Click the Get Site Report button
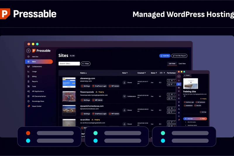Screen dimensions: 234x156 179,56
